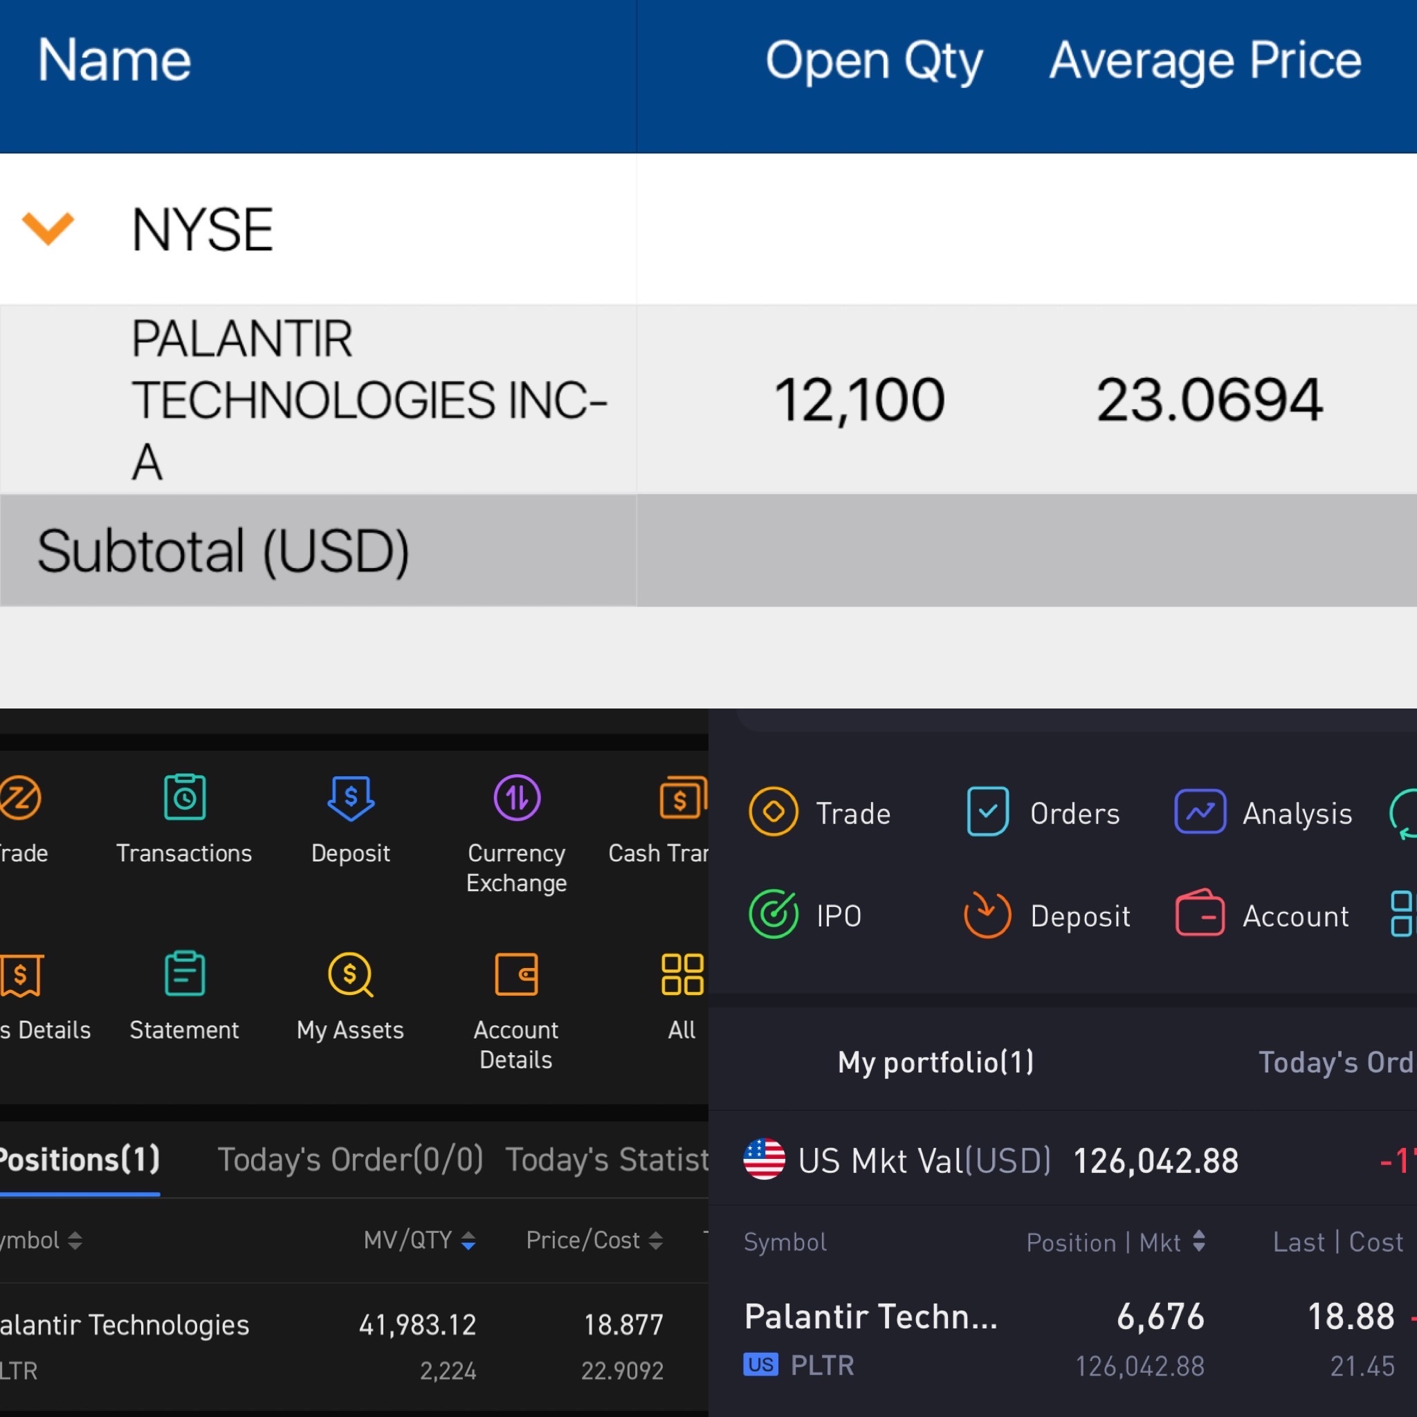Open the IPO target icon
This screenshot has width=1417, height=1417.
(773, 914)
